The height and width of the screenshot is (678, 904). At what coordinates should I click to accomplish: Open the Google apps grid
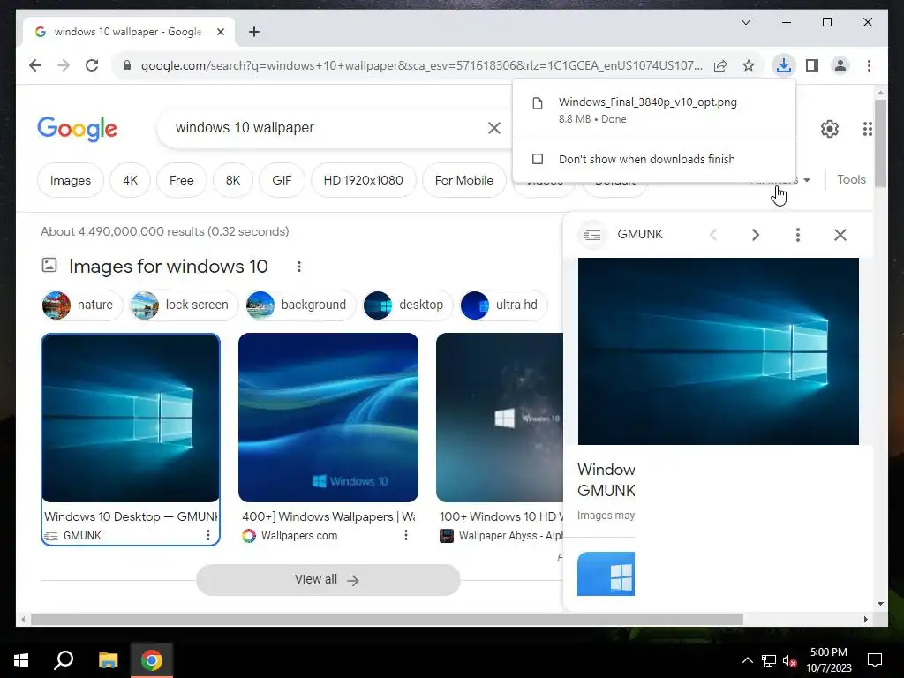(868, 129)
